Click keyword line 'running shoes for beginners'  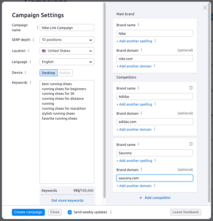click(x=64, y=89)
